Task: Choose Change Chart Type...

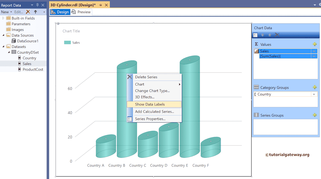Action: (x=154, y=91)
